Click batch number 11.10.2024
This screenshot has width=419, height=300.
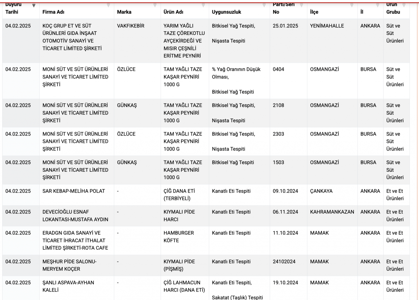(285, 233)
